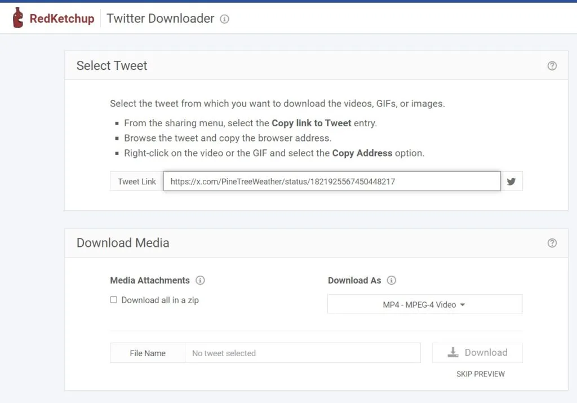
Task: Click the info icon beside Twitter Downloader title
Action: (x=225, y=19)
